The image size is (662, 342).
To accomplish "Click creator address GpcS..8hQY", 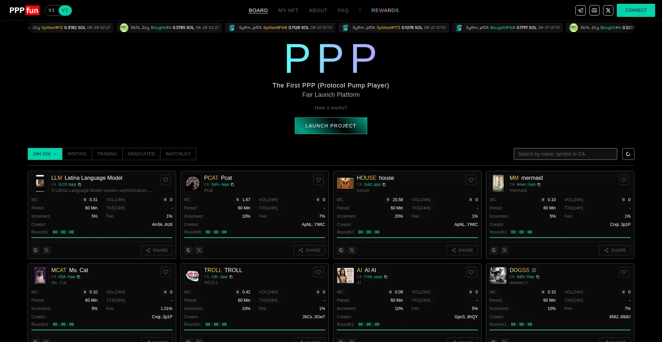I will click(466, 317).
